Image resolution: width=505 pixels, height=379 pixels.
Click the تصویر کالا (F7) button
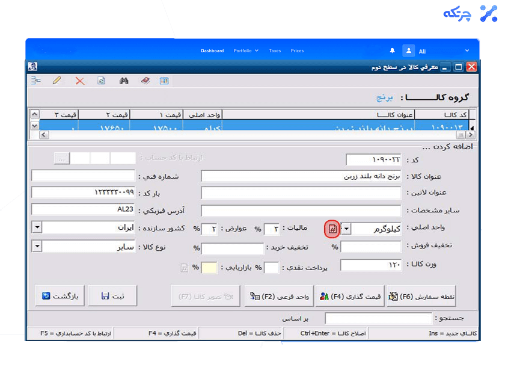pyautogui.click(x=206, y=296)
